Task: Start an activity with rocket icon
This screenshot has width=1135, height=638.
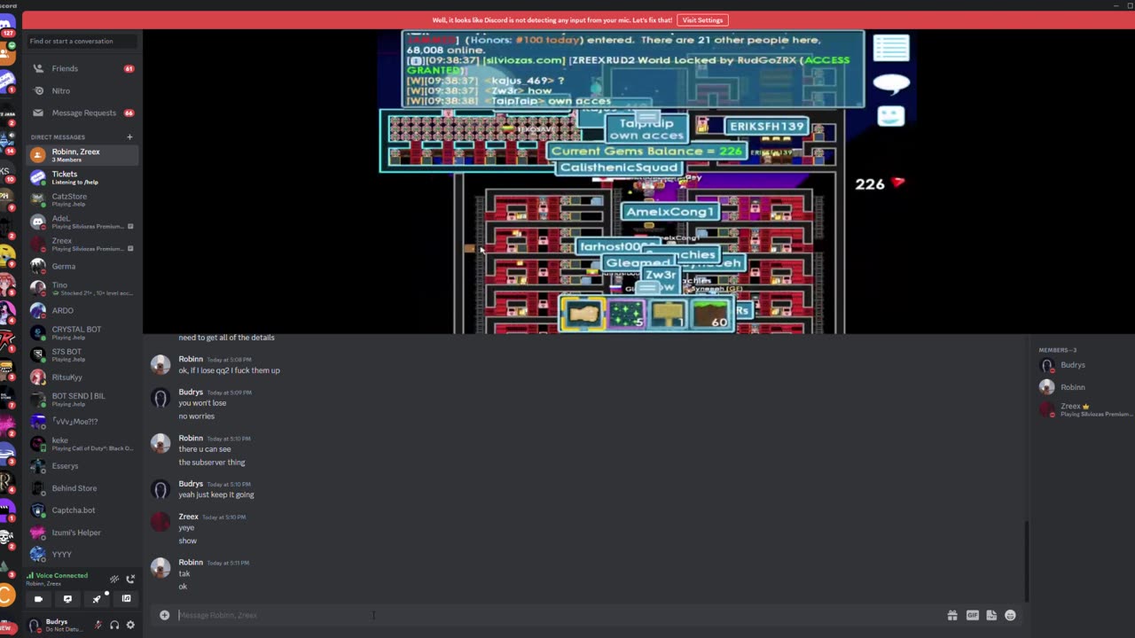Action: point(97,599)
